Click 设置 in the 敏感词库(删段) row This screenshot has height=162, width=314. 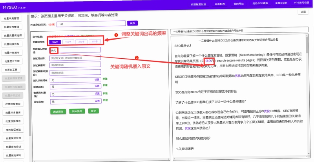coord(97,94)
